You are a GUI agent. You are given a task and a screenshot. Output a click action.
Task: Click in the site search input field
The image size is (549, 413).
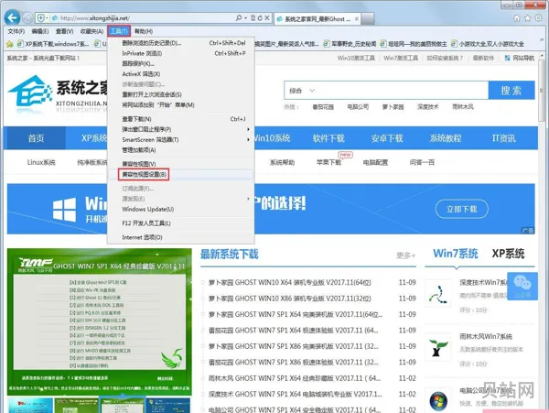403,91
